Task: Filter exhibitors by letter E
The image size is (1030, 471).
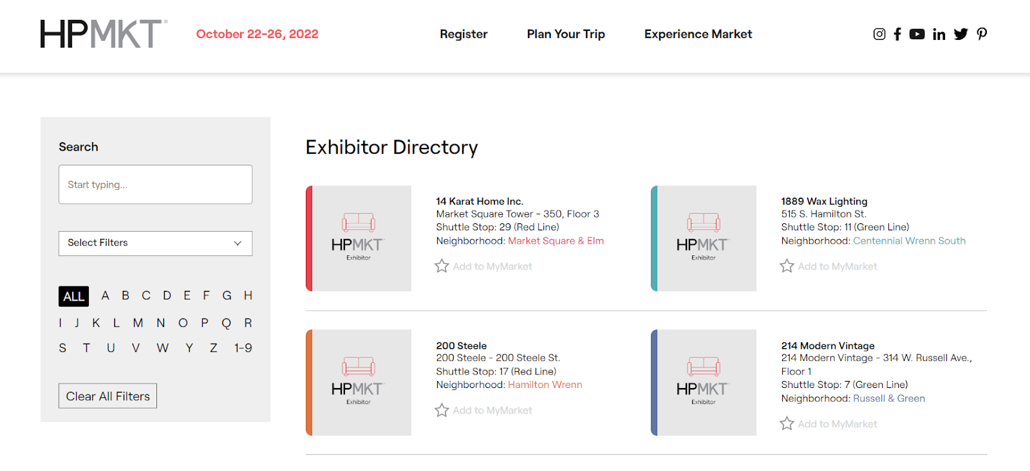Action: pos(187,295)
